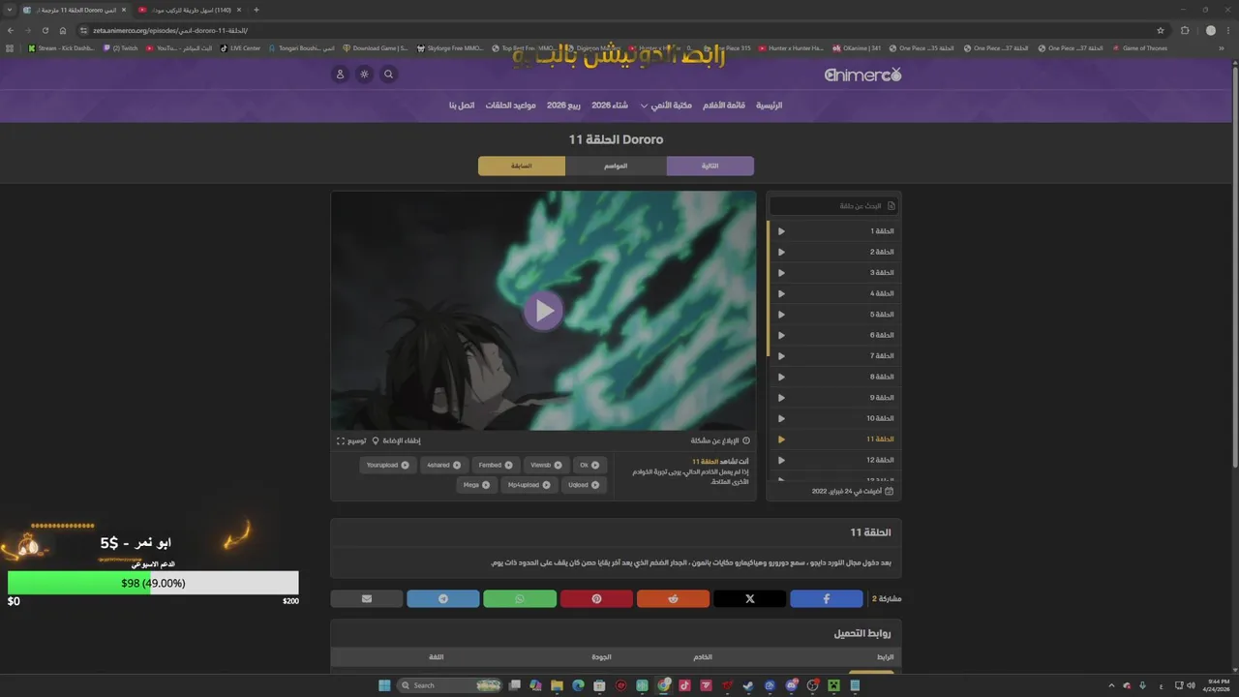Open the user account profile icon

(x=340, y=75)
